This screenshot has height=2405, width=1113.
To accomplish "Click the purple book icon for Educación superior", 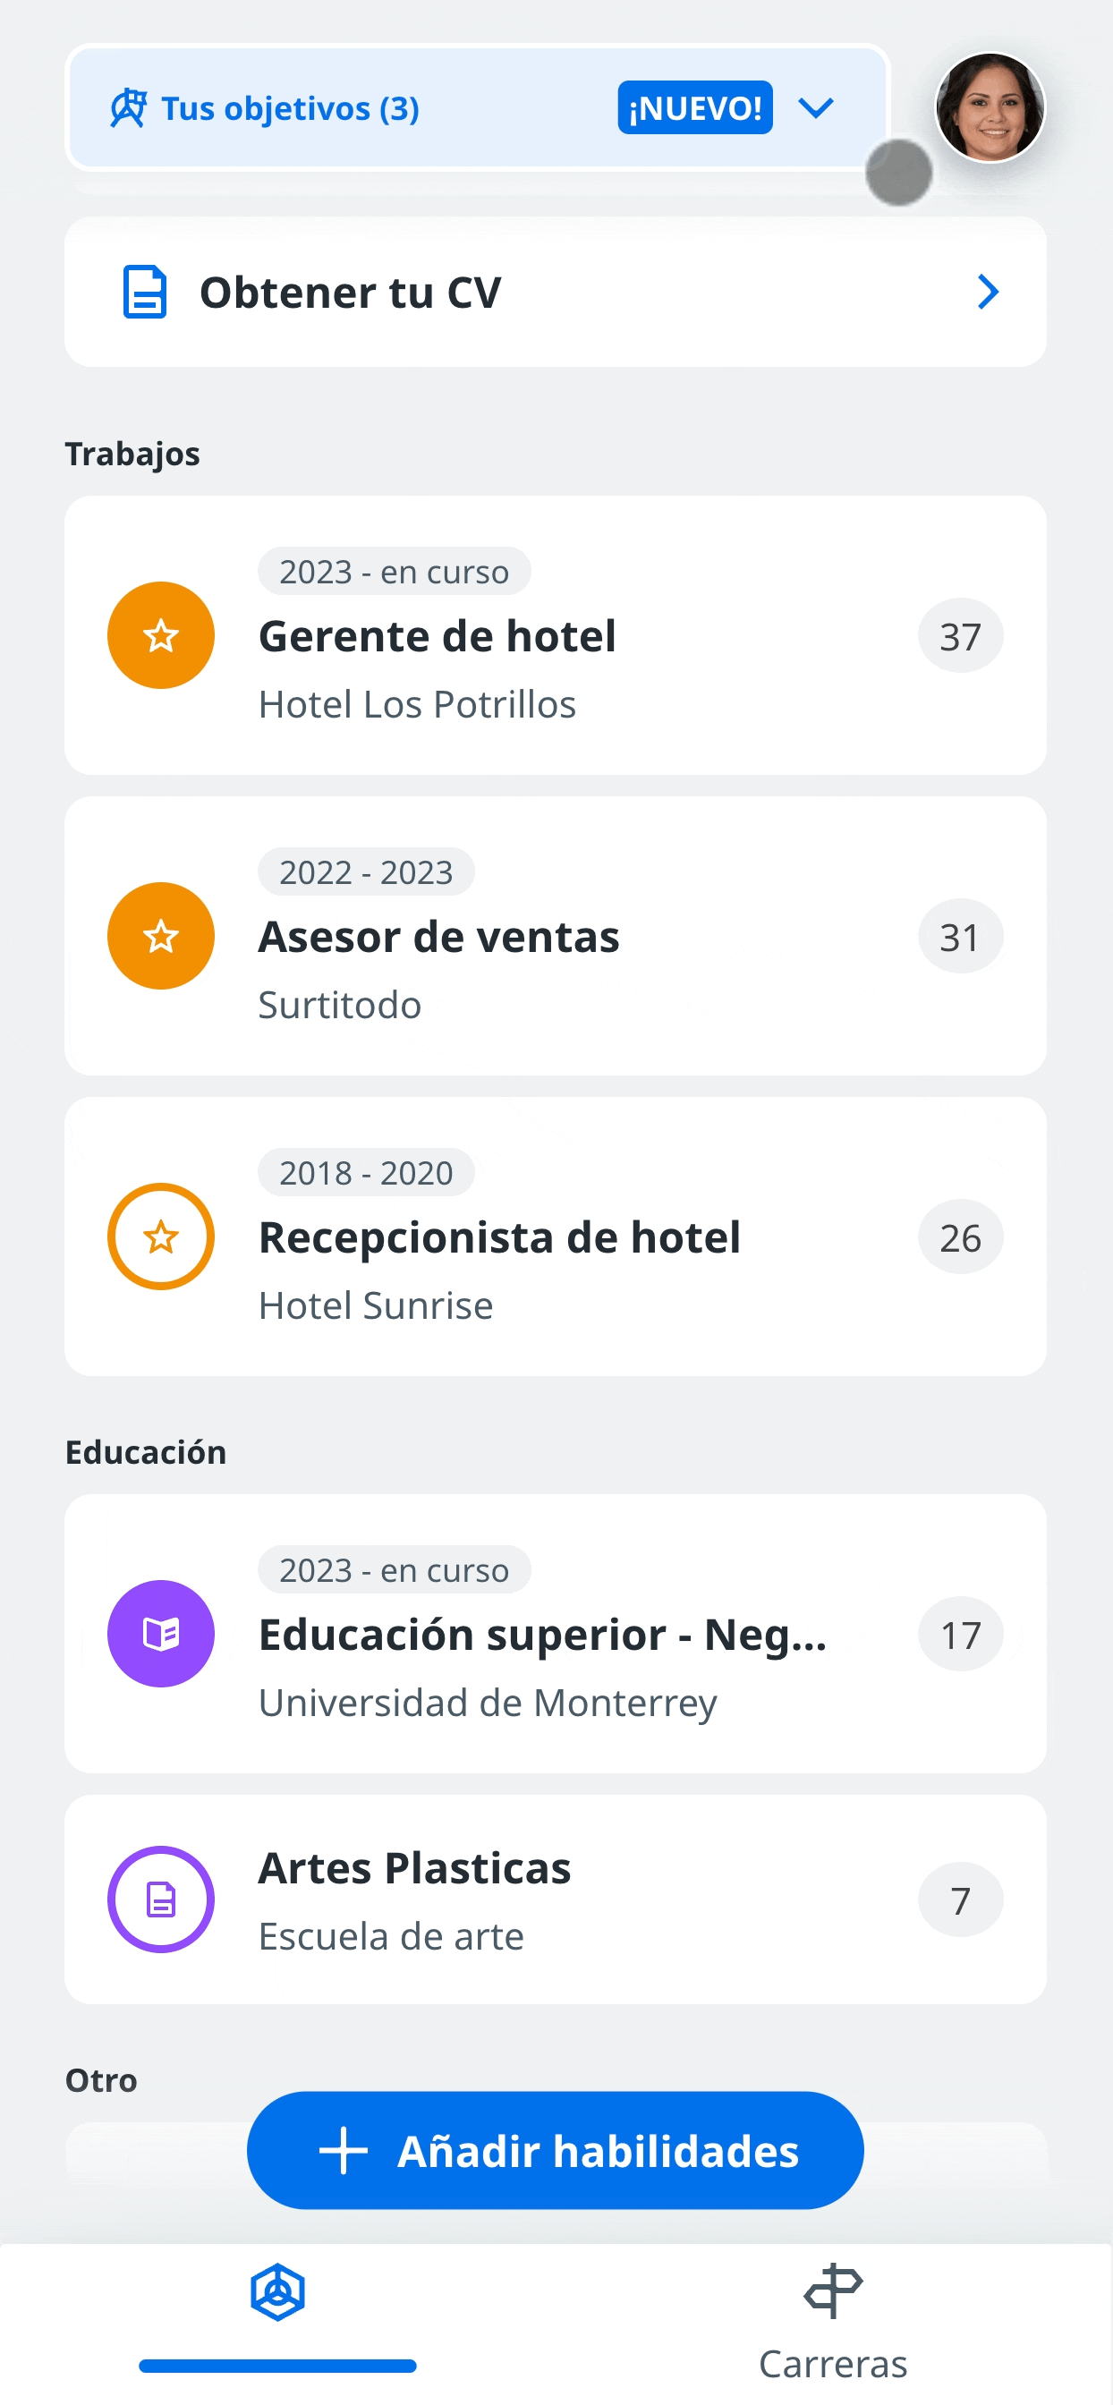I will (x=161, y=1634).
